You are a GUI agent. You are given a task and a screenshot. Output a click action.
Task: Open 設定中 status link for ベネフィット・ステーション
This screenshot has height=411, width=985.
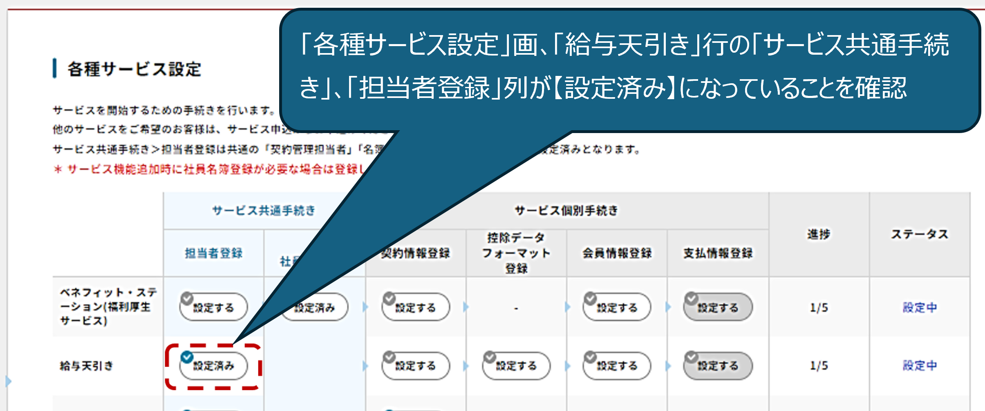pos(920,307)
